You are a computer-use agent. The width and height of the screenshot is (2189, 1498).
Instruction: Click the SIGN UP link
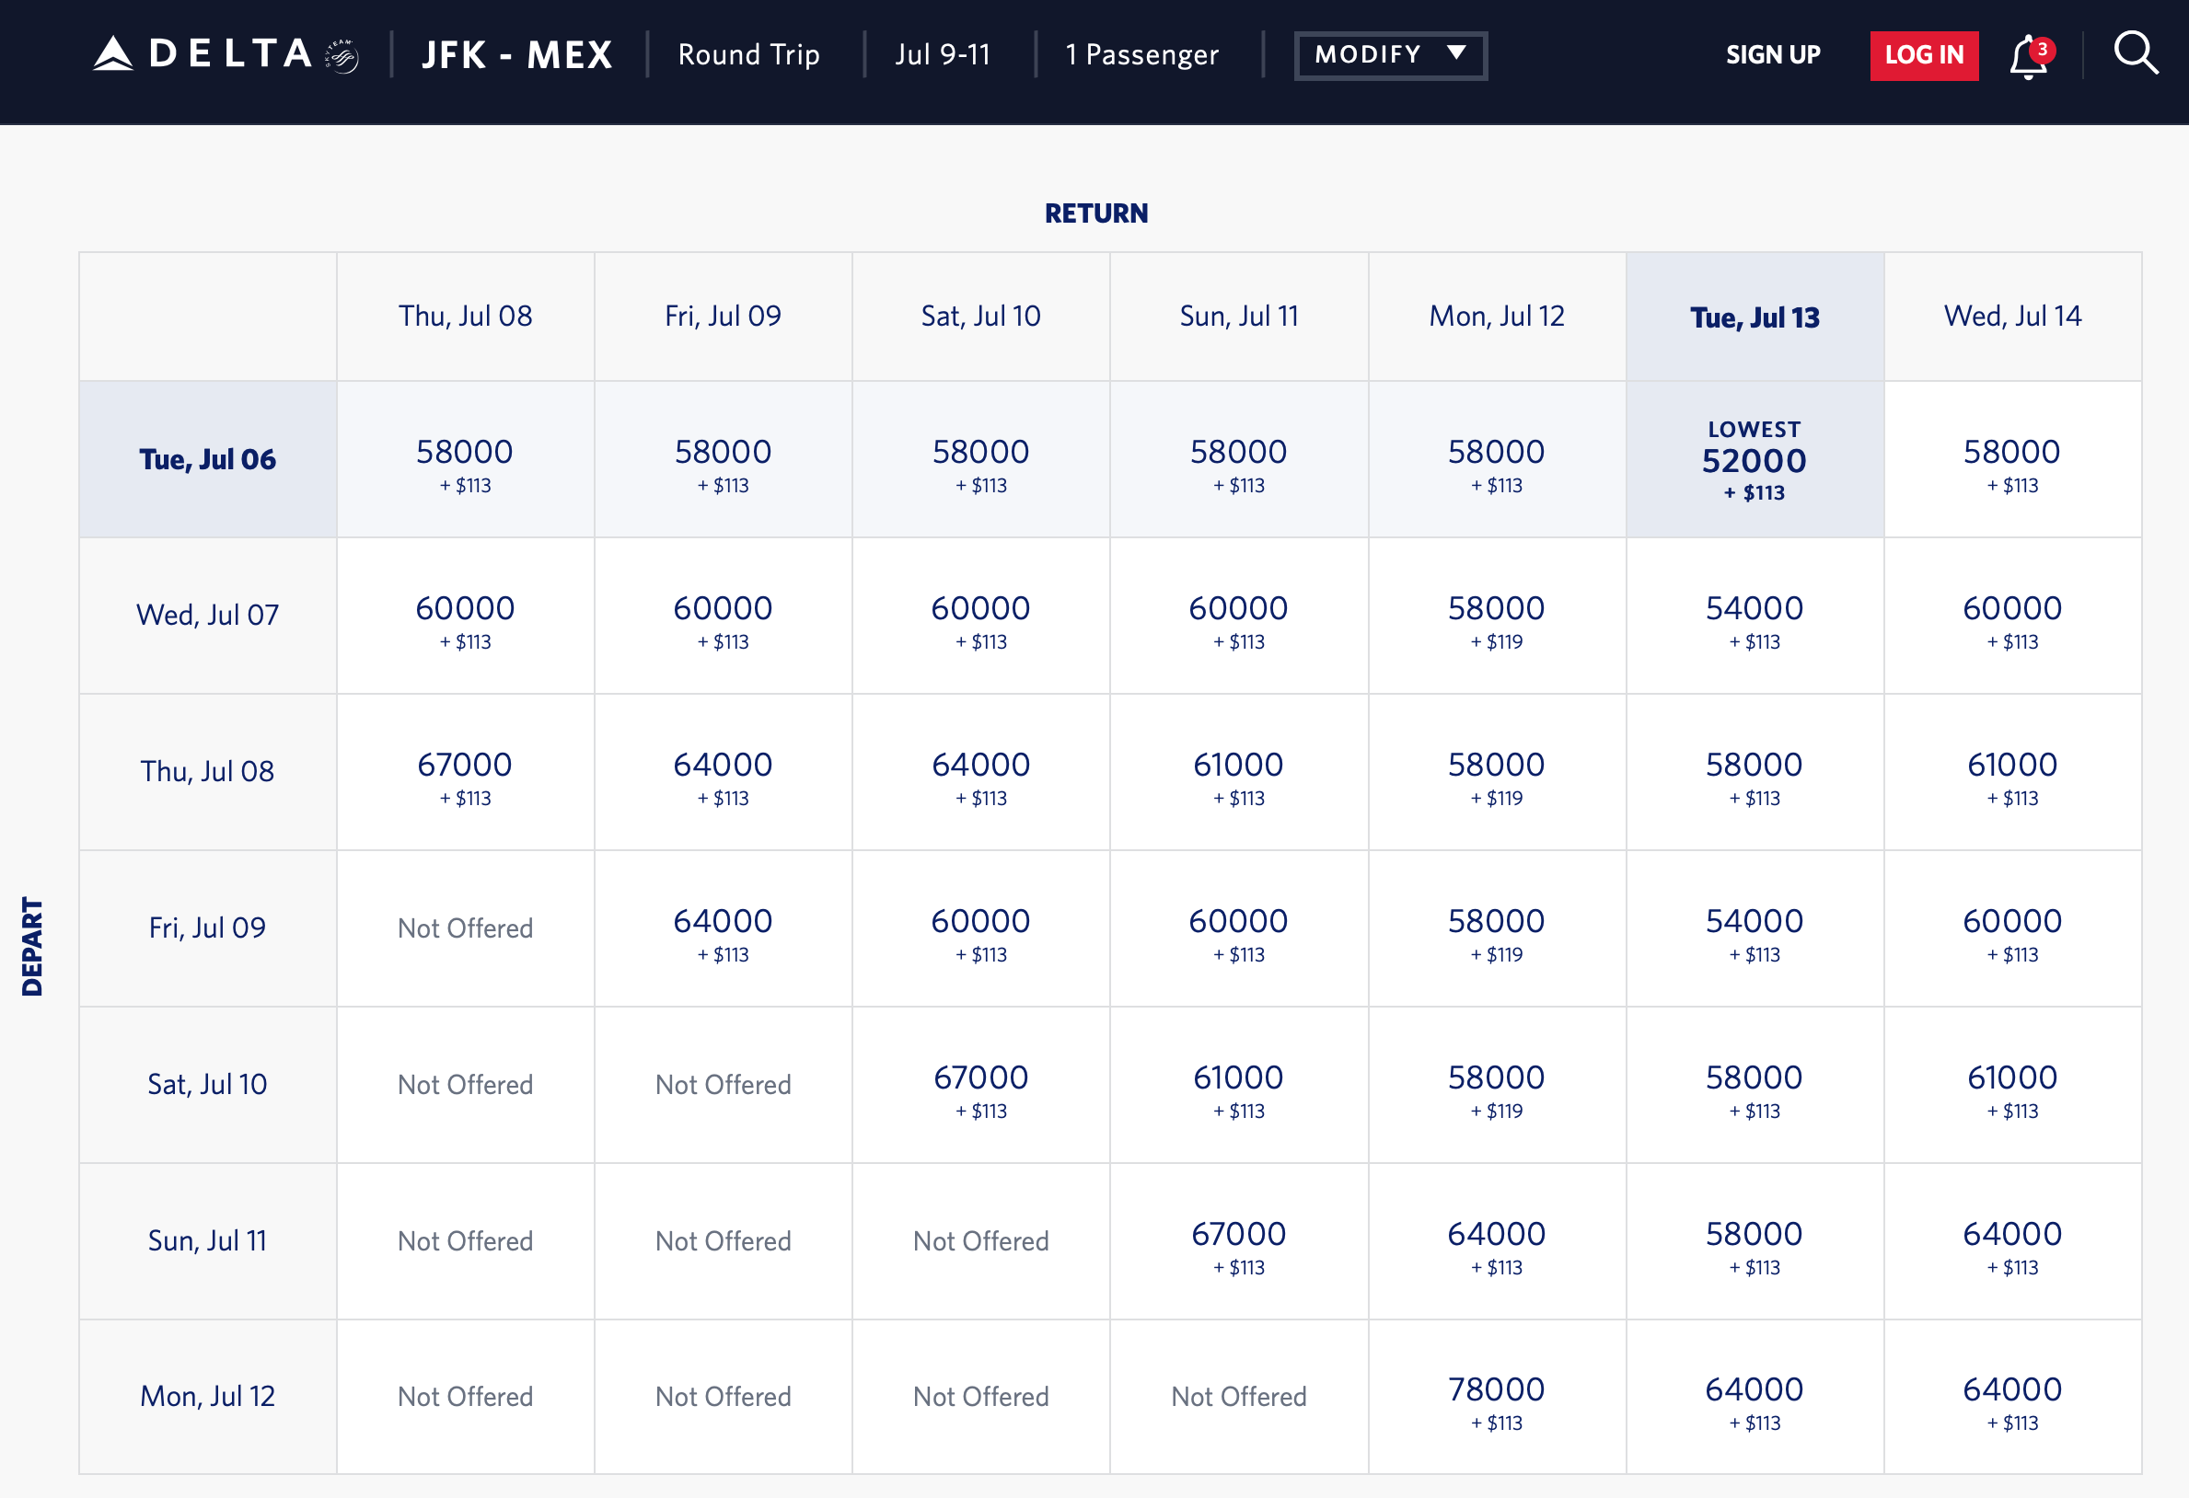tap(1773, 54)
